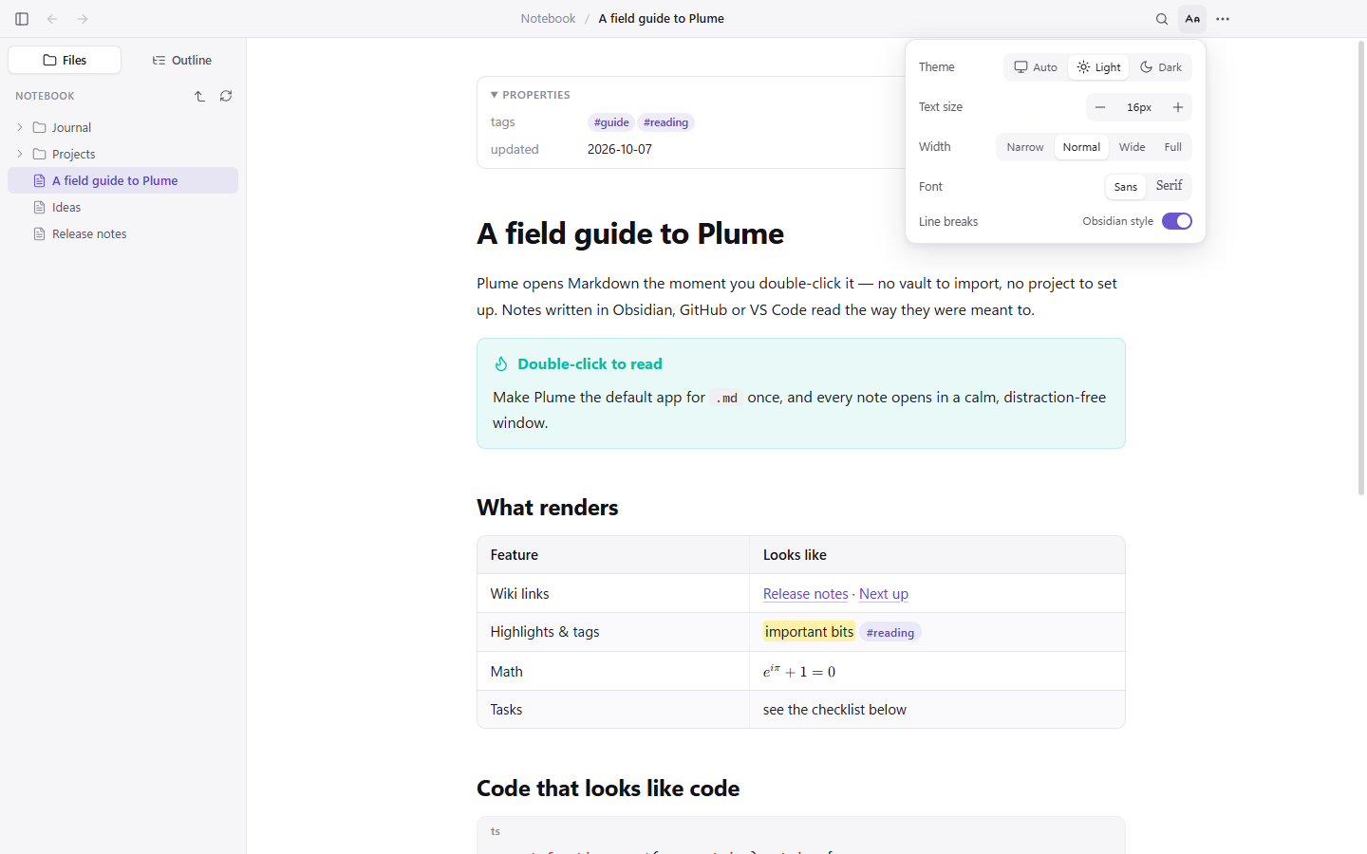Viewport: 1367px width, 854px height.
Task: Decrease text size with minus button
Action: click(x=1100, y=107)
